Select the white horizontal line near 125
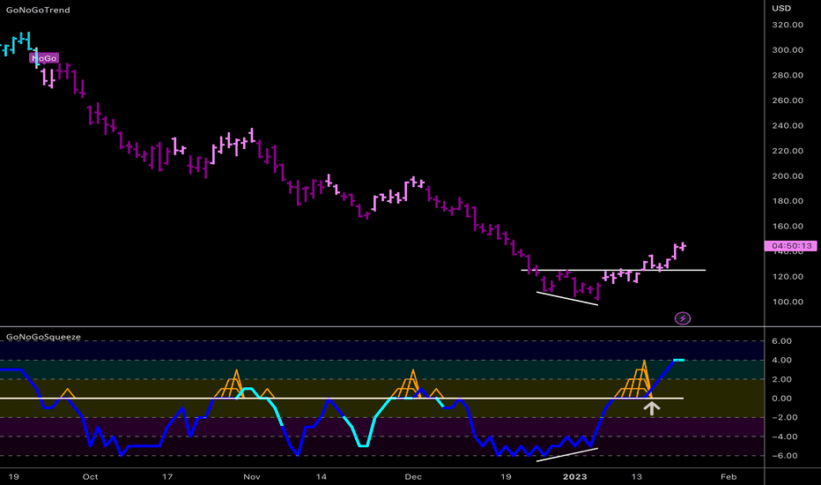Image resolution: width=821 pixels, height=485 pixels. click(x=613, y=270)
